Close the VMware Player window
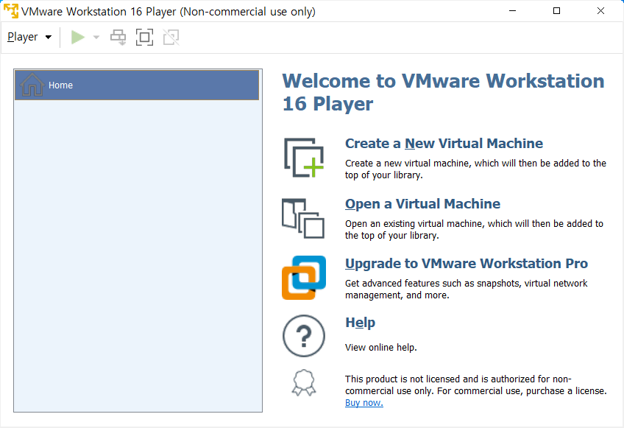The width and height of the screenshot is (624, 428). (601, 11)
